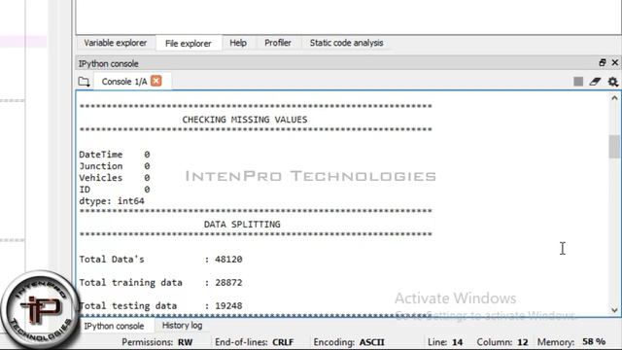Select the Console 1/A tab
Screen dimensions: 622x350
tap(124, 82)
